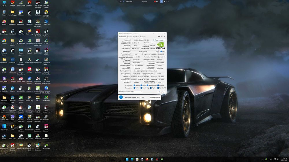Toggle the Vulkan checkbox
Viewport: 289px width, 162px height.
click(x=134, y=88)
